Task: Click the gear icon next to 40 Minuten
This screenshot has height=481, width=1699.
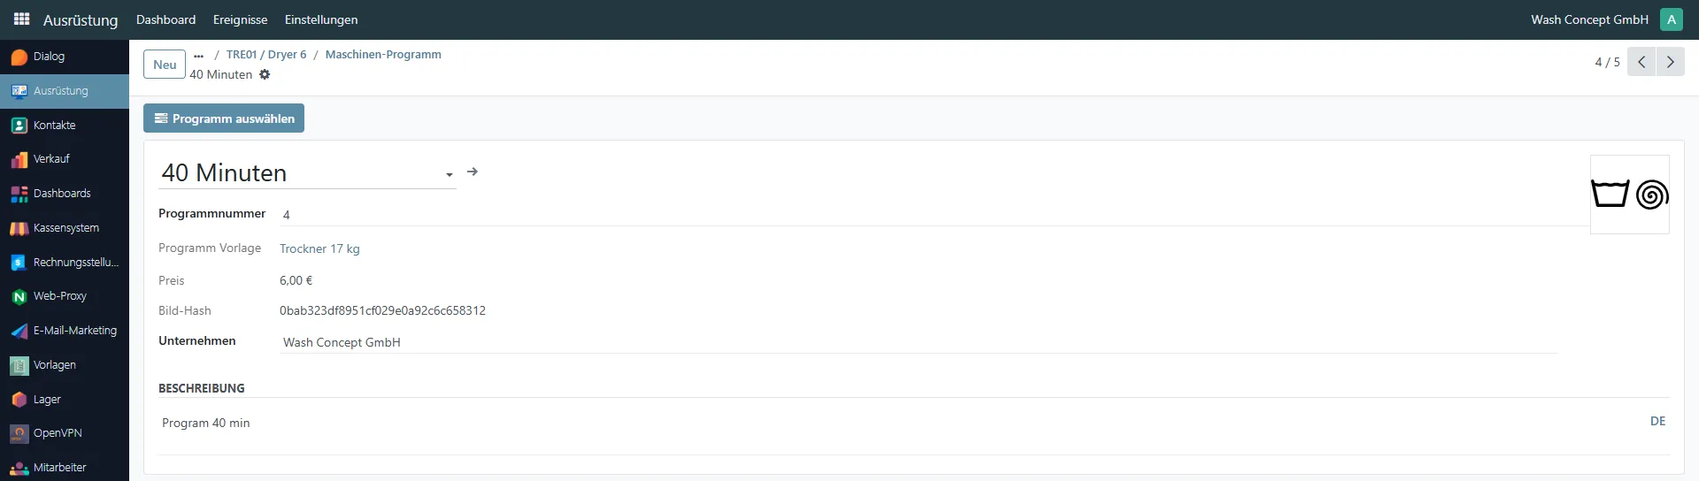Action: coord(265,74)
